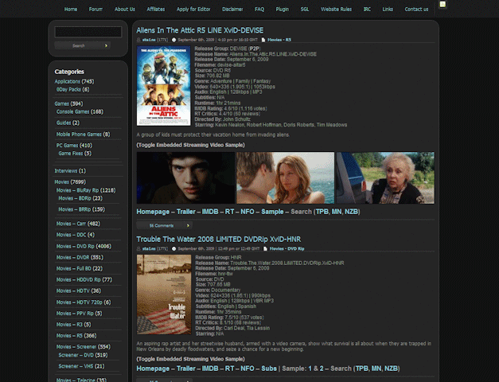499x382 pixels.
Task: Open Affiliates in navigation bar
Action: 156,10
